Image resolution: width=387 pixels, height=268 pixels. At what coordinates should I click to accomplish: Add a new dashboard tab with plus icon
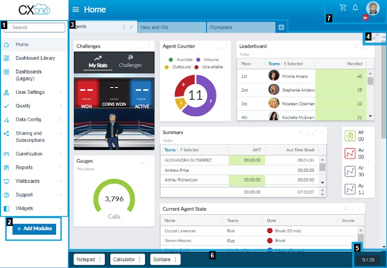[x=282, y=28]
